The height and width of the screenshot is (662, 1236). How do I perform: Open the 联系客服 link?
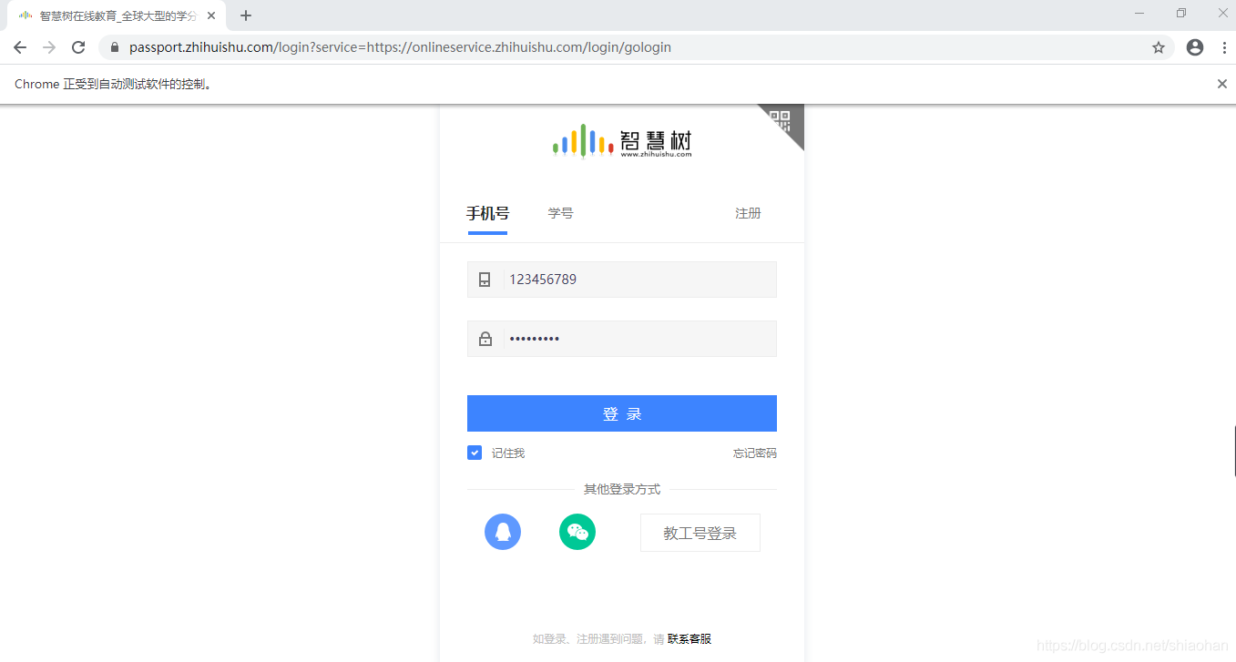click(x=690, y=639)
